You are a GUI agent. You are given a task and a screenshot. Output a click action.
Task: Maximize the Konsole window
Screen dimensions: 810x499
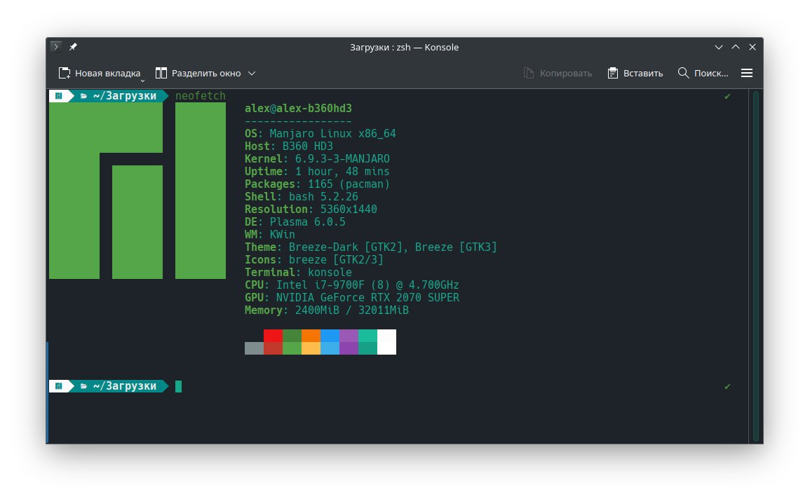click(736, 47)
